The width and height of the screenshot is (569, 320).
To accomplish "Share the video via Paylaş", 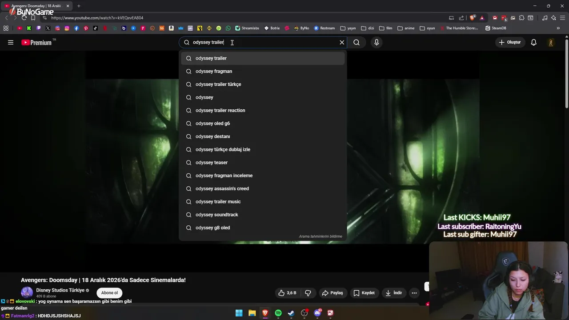I will click(333, 293).
